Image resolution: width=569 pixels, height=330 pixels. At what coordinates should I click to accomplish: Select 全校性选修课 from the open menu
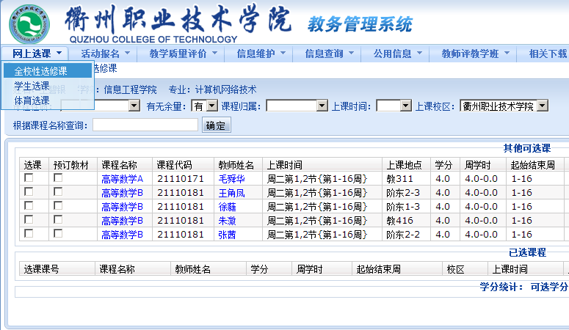click(x=40, y=71)
